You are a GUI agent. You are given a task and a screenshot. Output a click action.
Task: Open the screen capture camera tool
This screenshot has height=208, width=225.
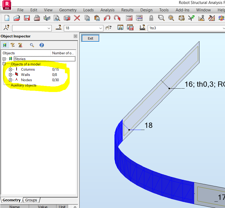67,18
